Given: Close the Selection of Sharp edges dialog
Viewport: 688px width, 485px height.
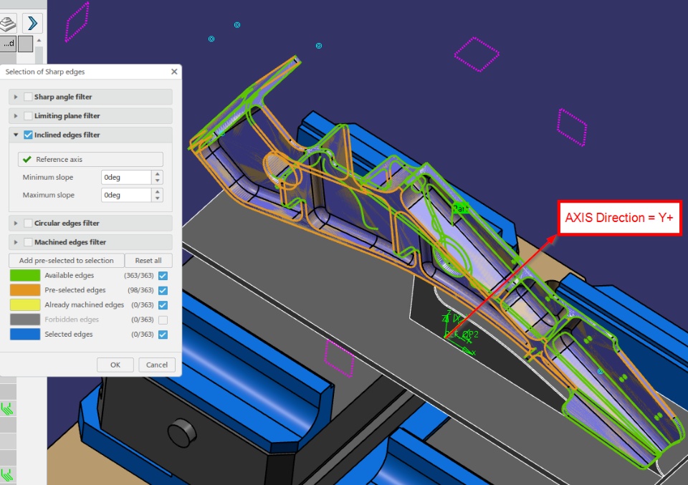Looking at the screenshot, I should coord(174,72).
